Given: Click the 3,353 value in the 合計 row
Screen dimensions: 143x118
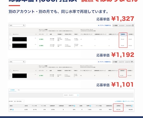Looking at the screenshot, I should tap(26, 110).
